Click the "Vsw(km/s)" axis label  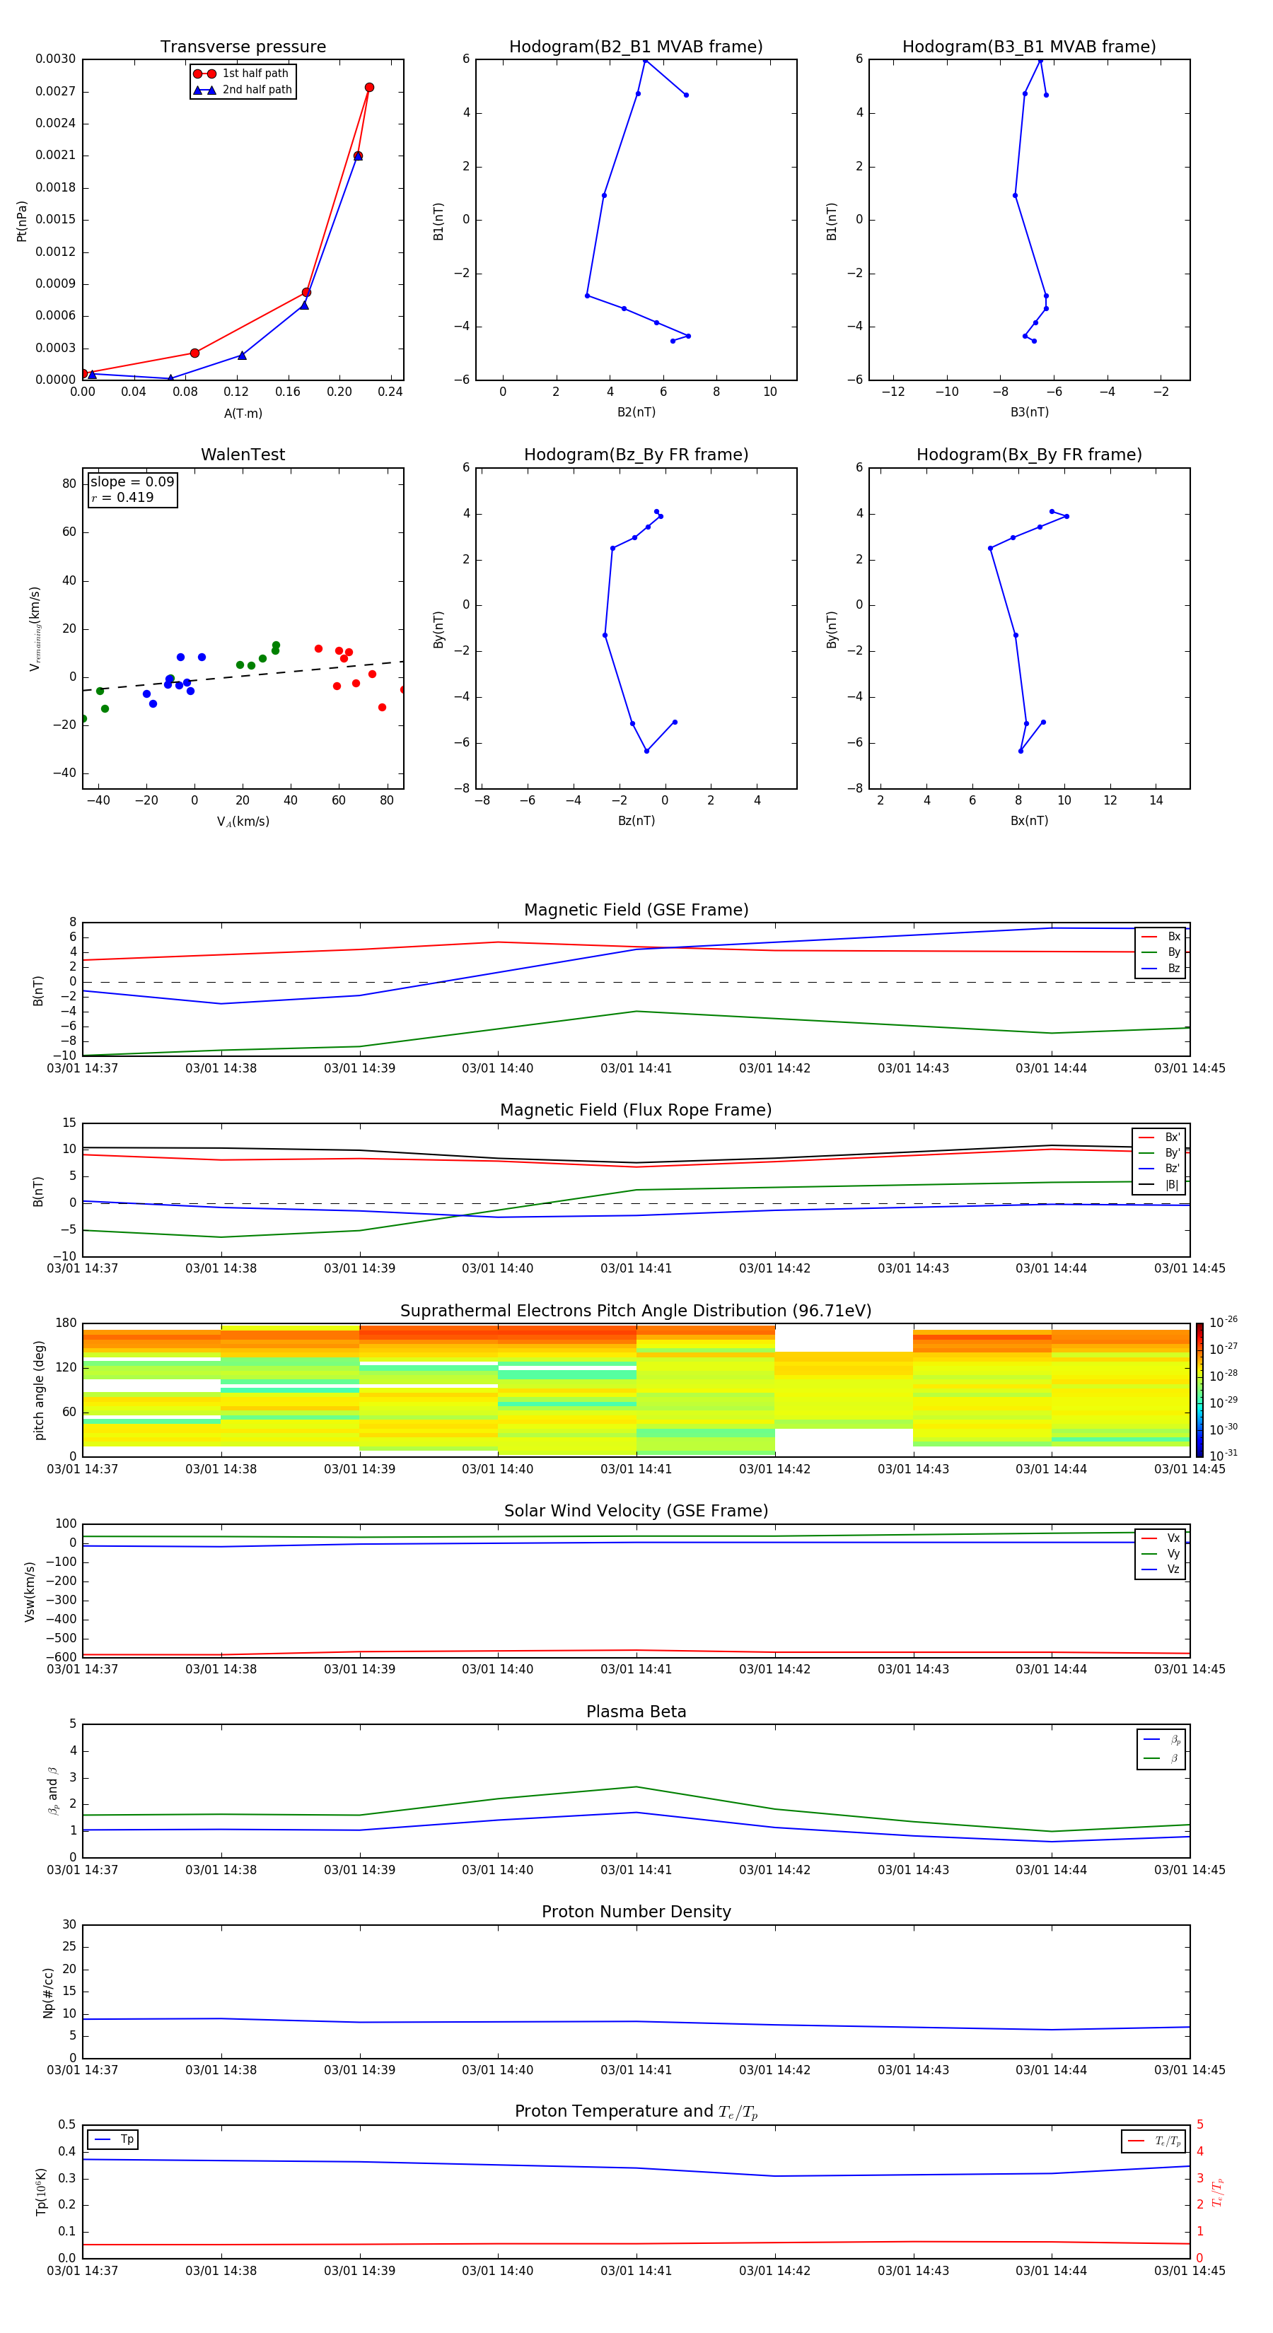coord(30,1591)
